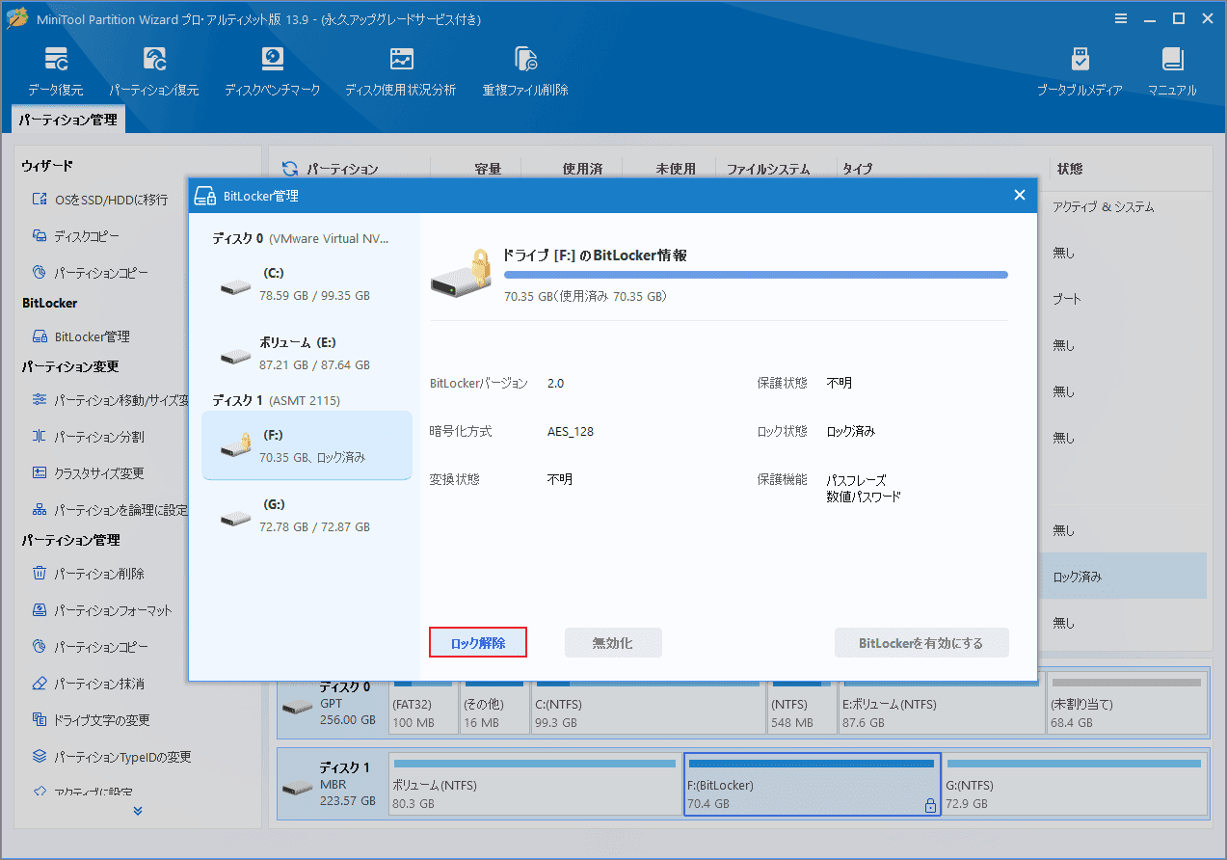This screenshot has height=860, width=1227.
Task: Select the (NTFS) 548 MB partition block
Action: (800, 702)
